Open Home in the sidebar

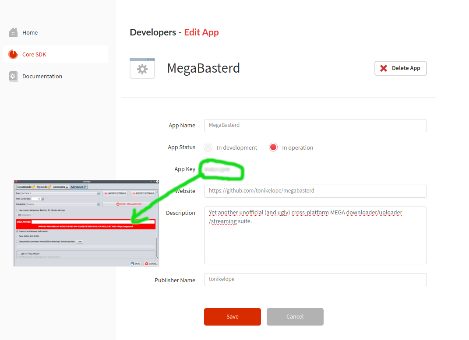[x=30, y=32]
